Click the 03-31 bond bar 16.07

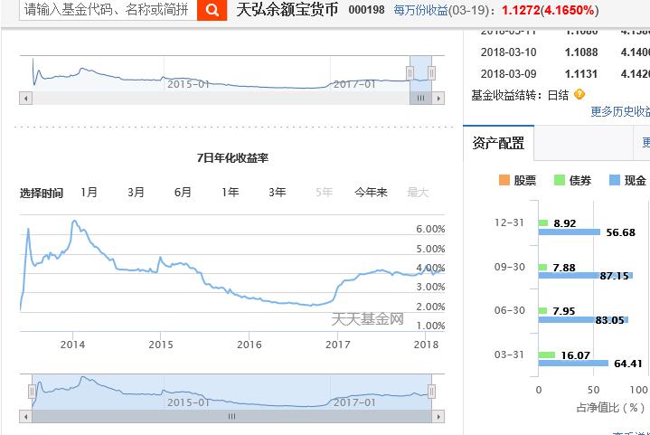(547, 355)
